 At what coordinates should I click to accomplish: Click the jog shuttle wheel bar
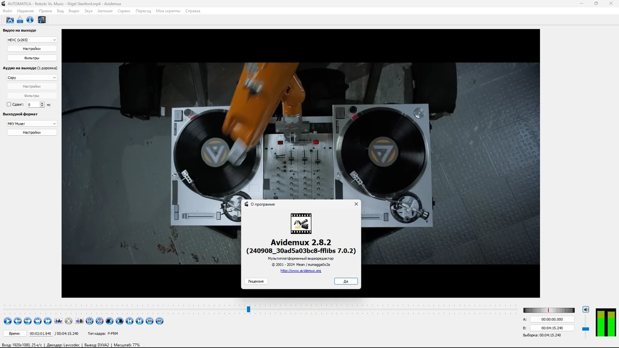click(549, 310)
